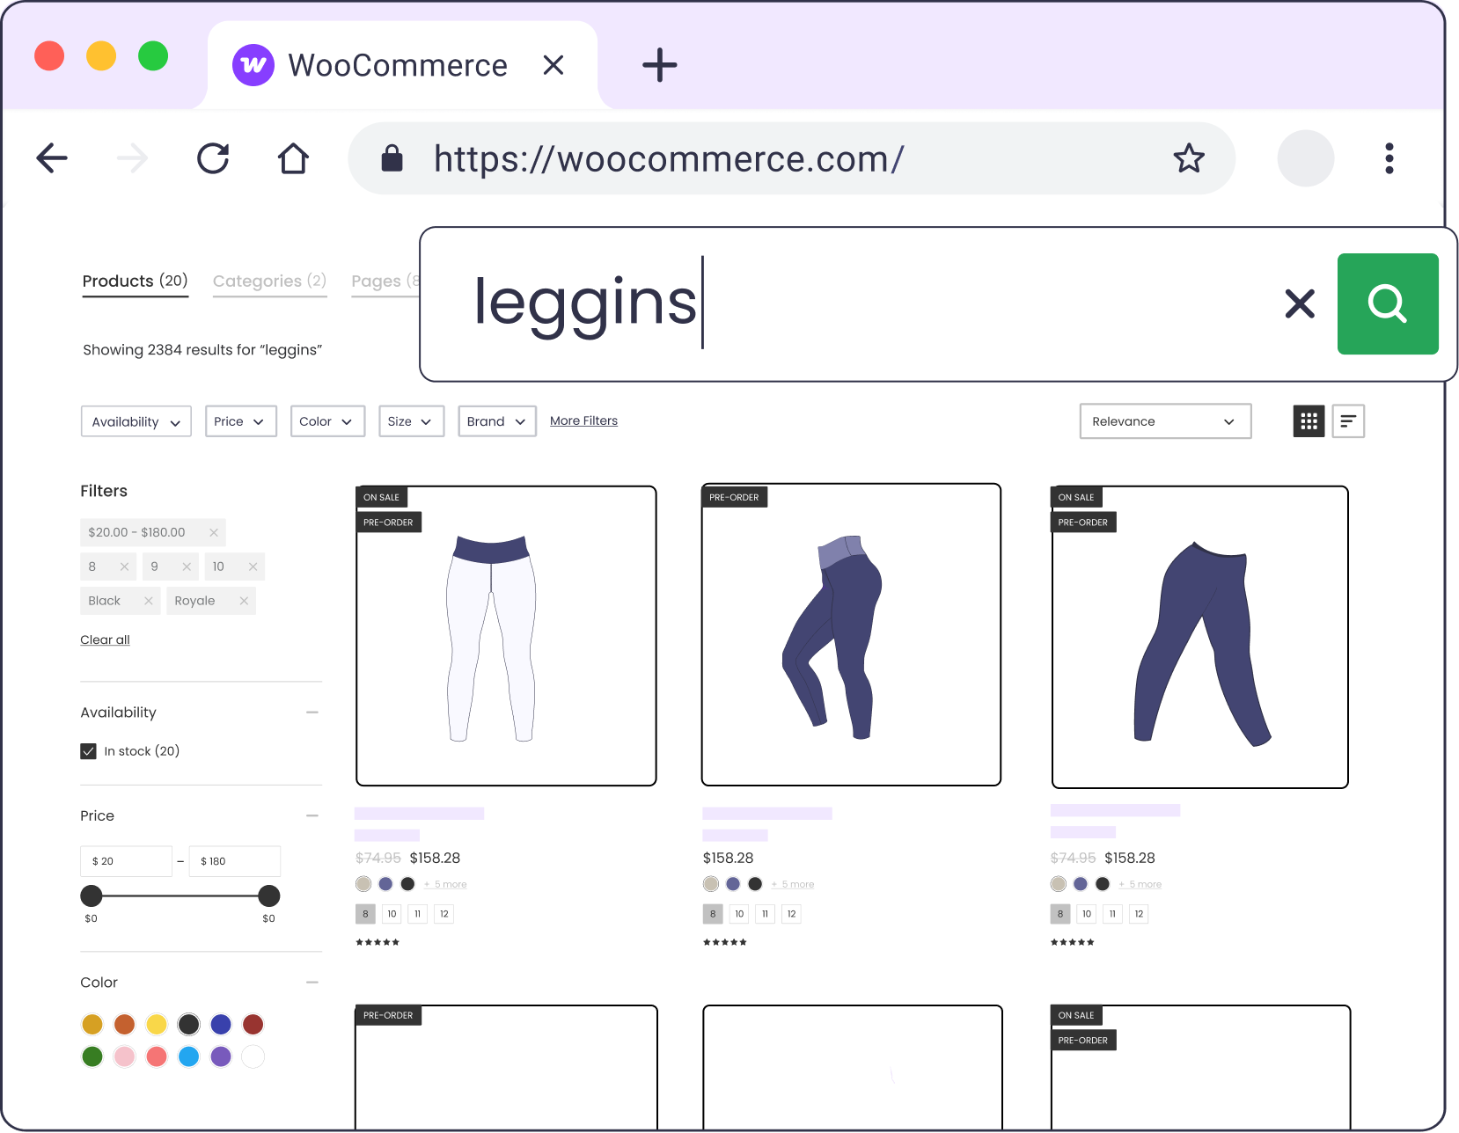This screenshot has height=1133, width=1459.
Task: Click the minimum price input field $ 20
Action: tap(127, 861)
